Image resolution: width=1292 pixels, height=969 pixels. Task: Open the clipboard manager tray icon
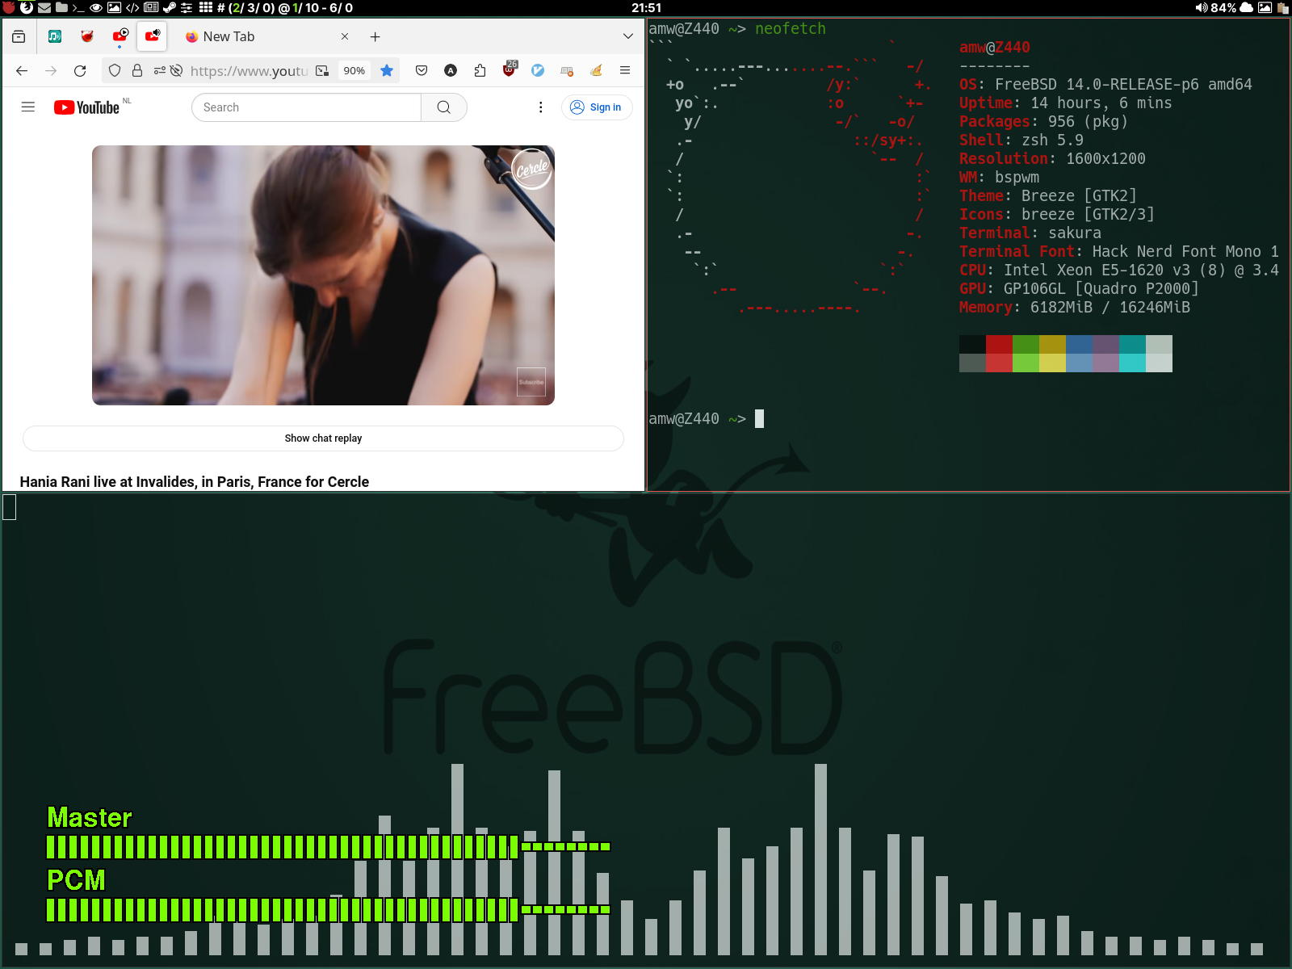point(1282,8)
